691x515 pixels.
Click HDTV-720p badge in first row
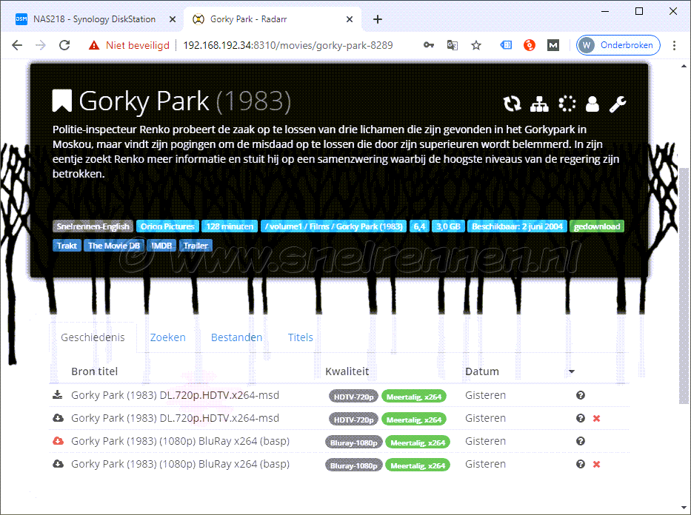pos(353,396)
